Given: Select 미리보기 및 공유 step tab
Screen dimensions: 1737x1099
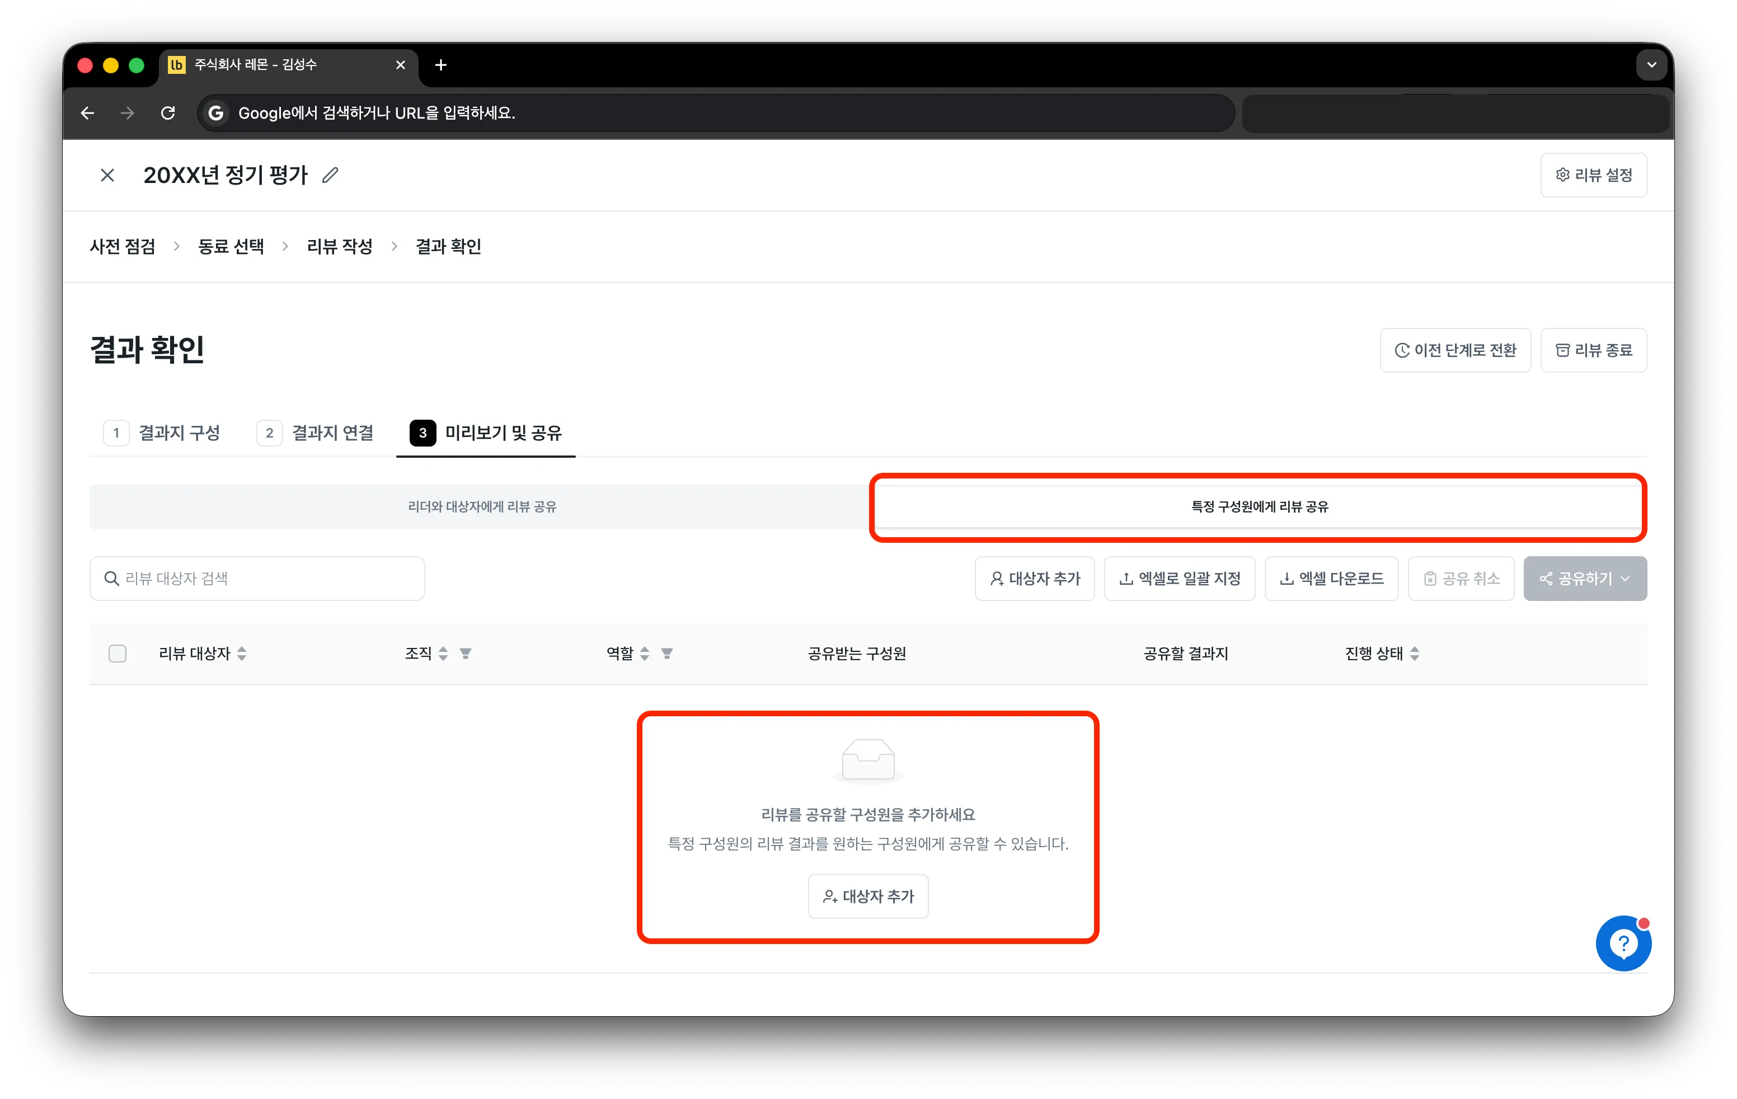Looking at the screenshot, I should [x=486, y=433].
